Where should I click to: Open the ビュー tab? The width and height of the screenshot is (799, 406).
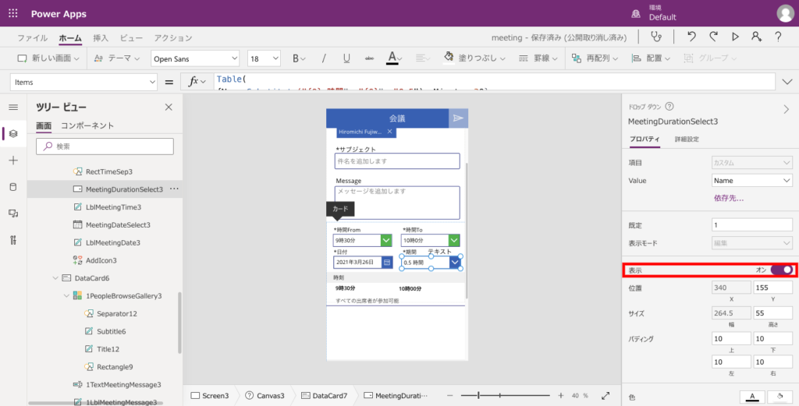(x=131, y=38)
